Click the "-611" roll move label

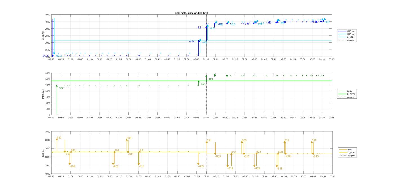click(x=131, y=154)
